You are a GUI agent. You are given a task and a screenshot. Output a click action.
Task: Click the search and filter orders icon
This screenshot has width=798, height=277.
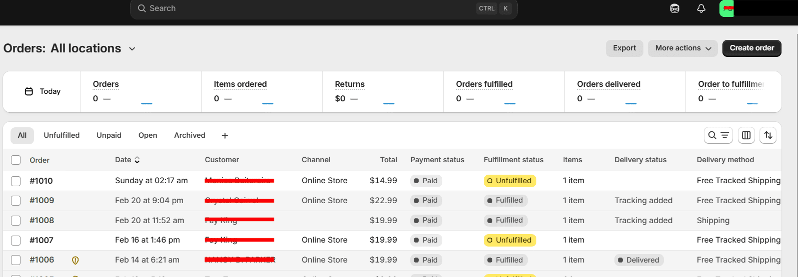(718, 135)
